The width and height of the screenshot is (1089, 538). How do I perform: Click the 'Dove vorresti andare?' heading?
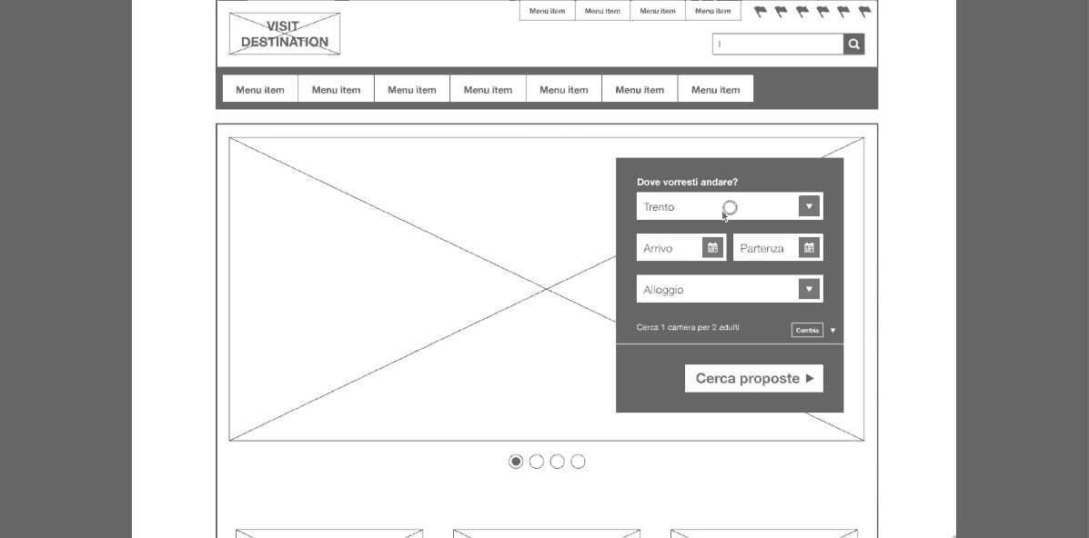(x=687, y=182)
